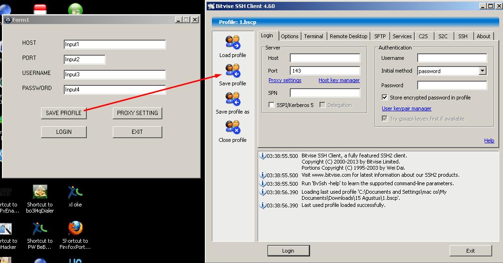Click LOGIN button in Form1

point(64,131)
